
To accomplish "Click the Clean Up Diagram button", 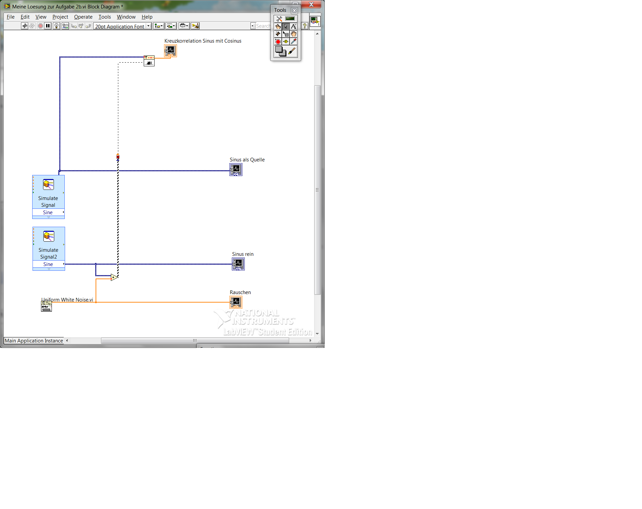I will [195, 26].
